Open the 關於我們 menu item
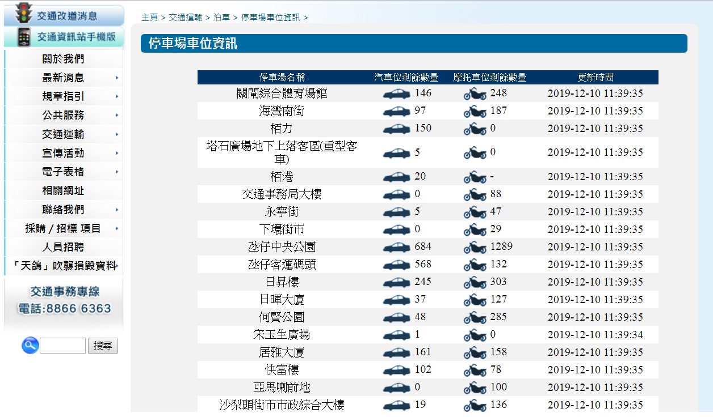 [x=63, y=59]
